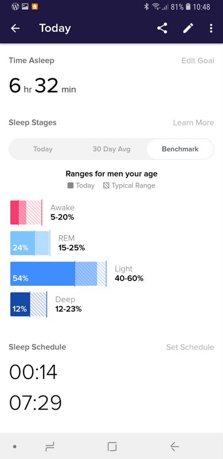Tap the 00:14 bedtime value
223x459 pixels.
click(x=33, y=372)
